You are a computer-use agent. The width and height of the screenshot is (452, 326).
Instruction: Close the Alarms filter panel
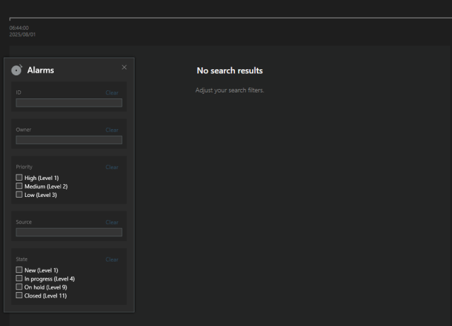tap(124, 67)
